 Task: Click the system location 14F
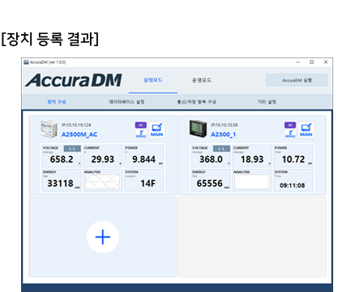point(148,184)
